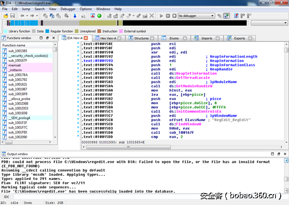Image resolution: width=289 pixels, height=205 pixels.
Task: Close the IDA View-A tab
Action: [86, 38]
